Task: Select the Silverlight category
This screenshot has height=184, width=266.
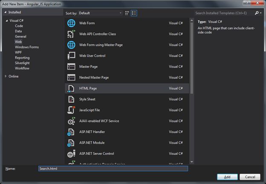Action: (22, 63)
